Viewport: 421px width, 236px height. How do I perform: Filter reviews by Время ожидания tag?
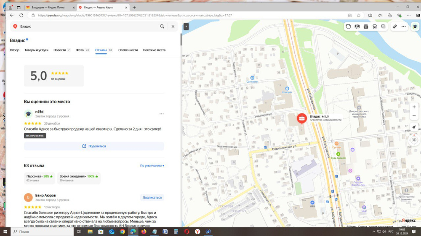78,178
